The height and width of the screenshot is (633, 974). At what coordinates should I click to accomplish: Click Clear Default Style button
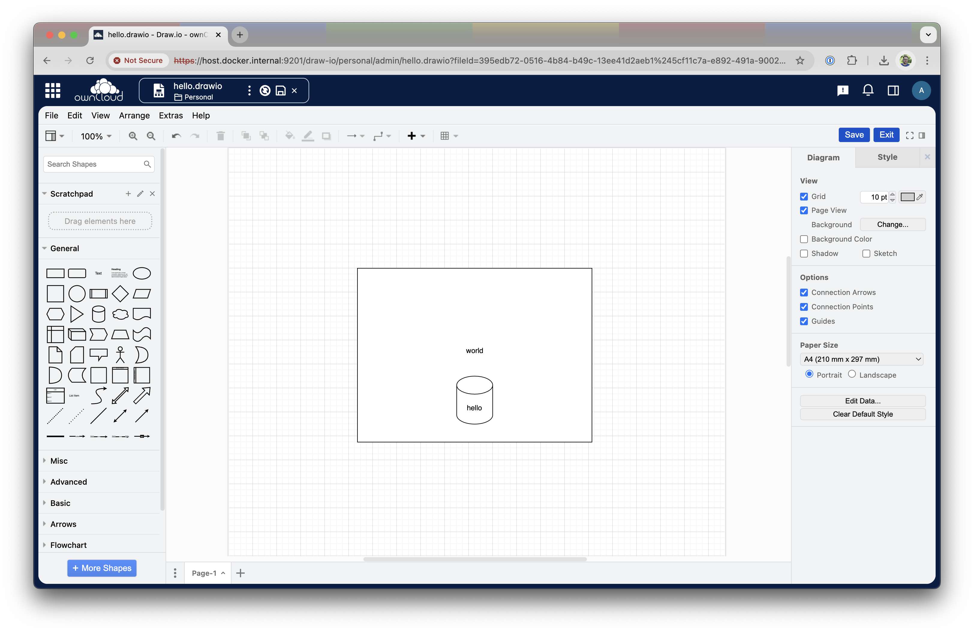[x=863, y=414]
